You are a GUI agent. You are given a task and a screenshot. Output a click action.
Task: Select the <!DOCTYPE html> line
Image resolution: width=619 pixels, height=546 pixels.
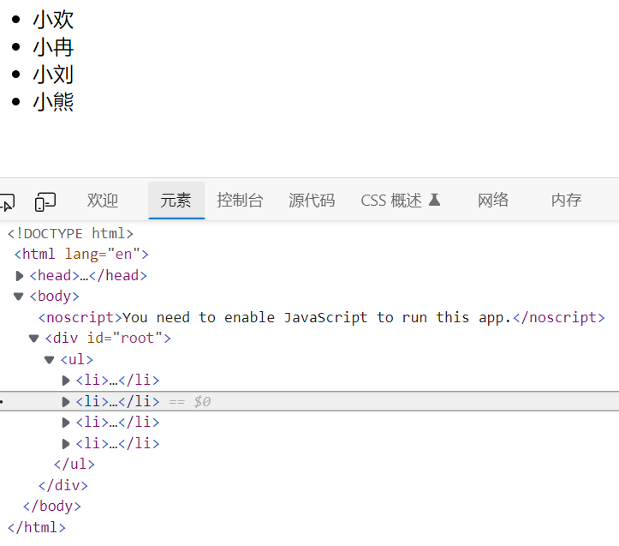click(x=70, y=234)
